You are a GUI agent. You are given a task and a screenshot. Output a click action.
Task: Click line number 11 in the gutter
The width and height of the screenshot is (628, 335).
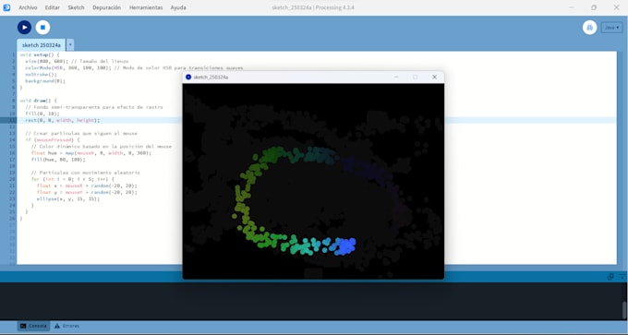pos(12,120)
